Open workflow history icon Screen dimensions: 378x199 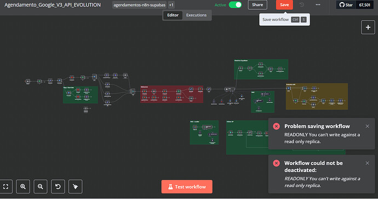click(302, 5)
